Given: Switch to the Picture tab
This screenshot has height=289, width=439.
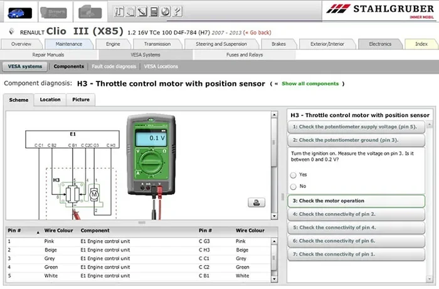Looking at the screenshot, I should 81,100.
